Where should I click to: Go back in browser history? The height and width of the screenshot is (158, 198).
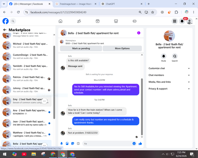click(4, 12)
